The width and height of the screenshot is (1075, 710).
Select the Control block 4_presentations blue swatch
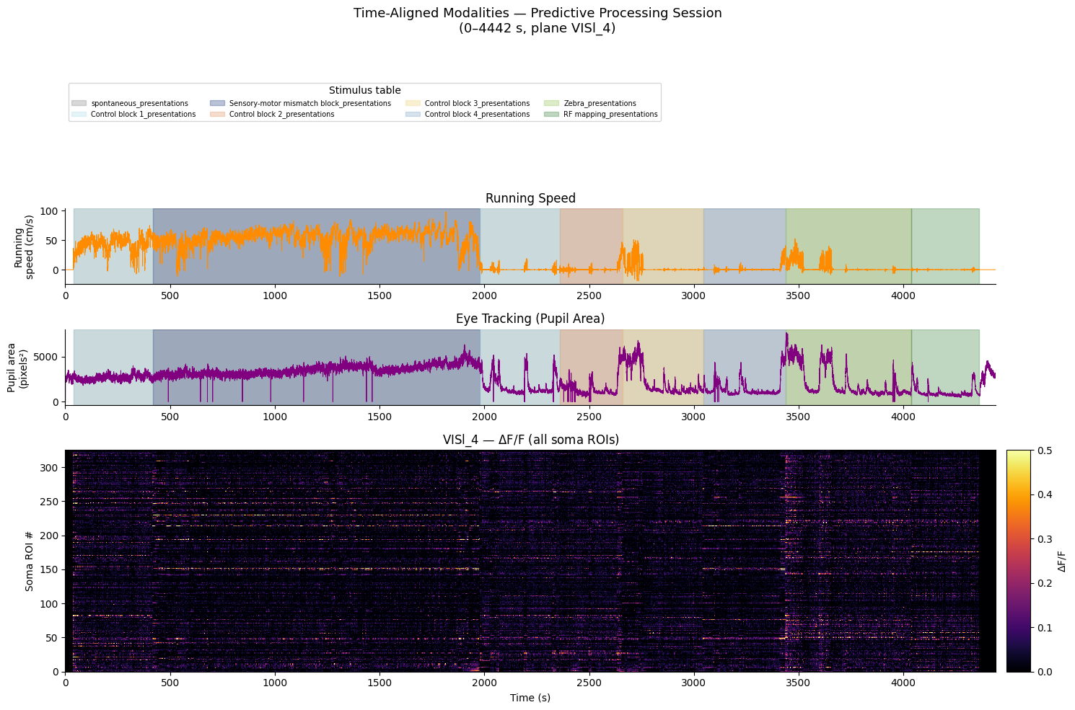413,115
